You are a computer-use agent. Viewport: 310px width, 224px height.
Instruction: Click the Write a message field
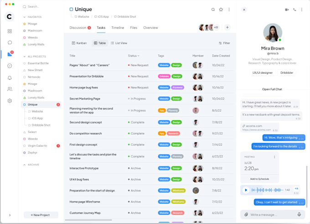click(x=273, y=214)
